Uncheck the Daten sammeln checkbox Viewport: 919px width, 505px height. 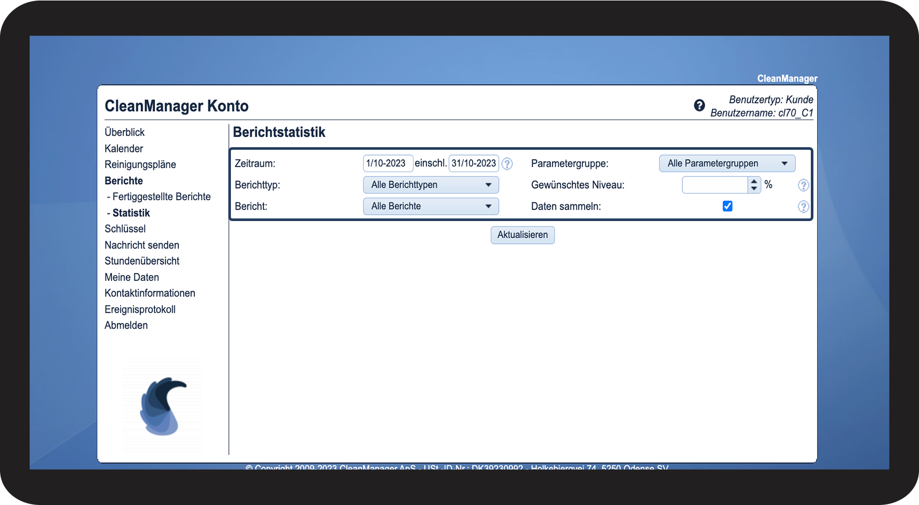[727, 206]
